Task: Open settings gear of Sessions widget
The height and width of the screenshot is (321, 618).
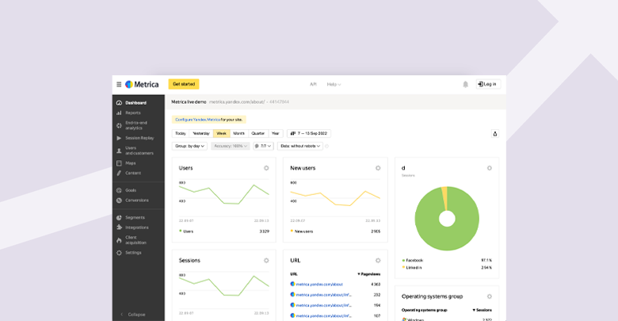Action: click(x=266, y=260)
